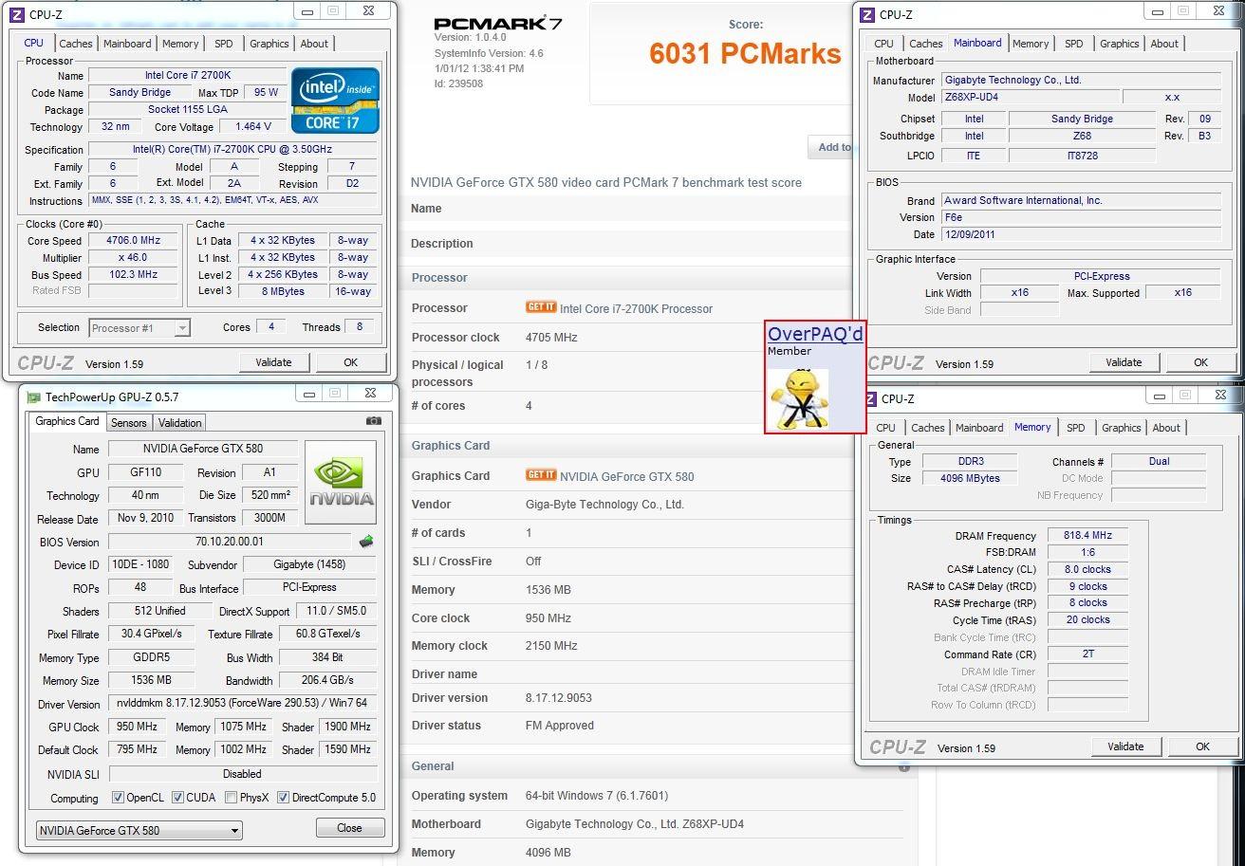Click the Z68XP-UD4 motherboard model field

(1030, 98)
